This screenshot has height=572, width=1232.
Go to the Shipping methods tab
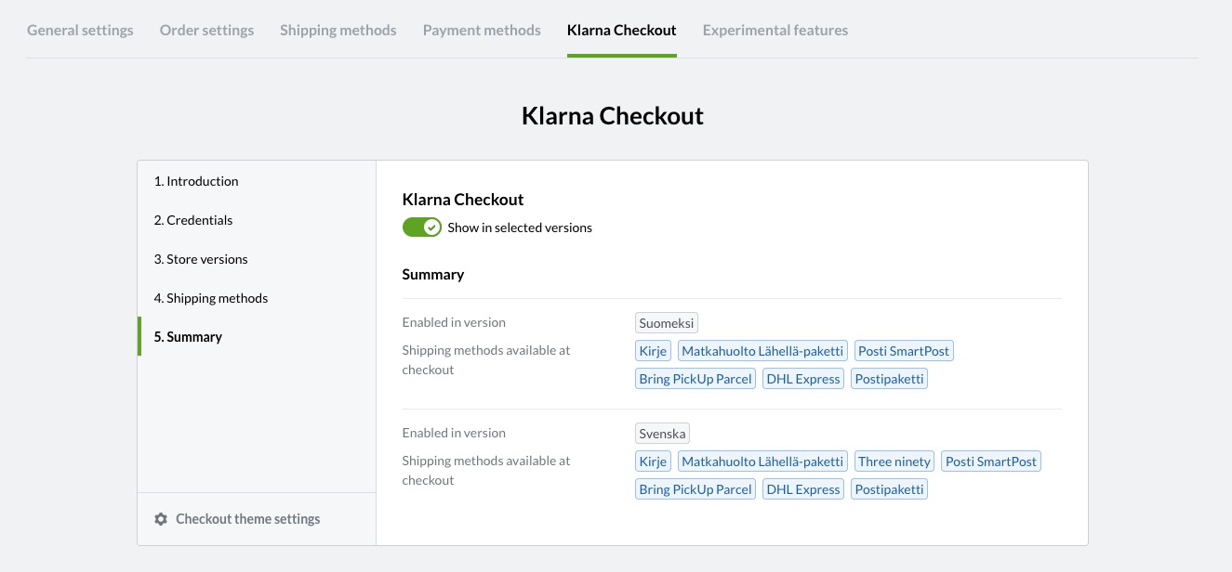coord(338,30)
